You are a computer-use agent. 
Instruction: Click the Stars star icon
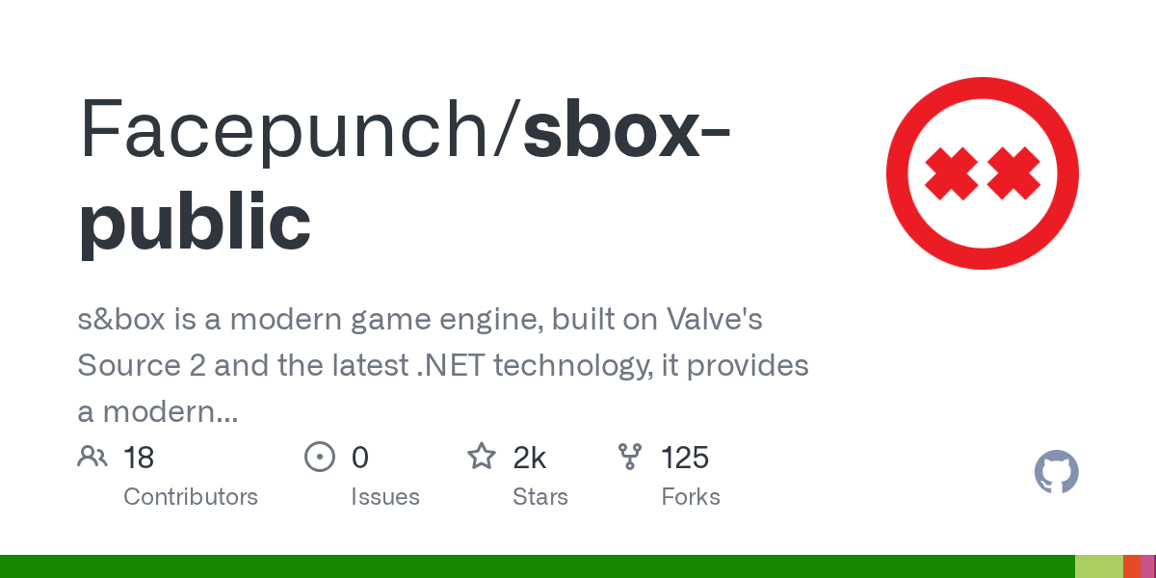[x=482, y=457]
